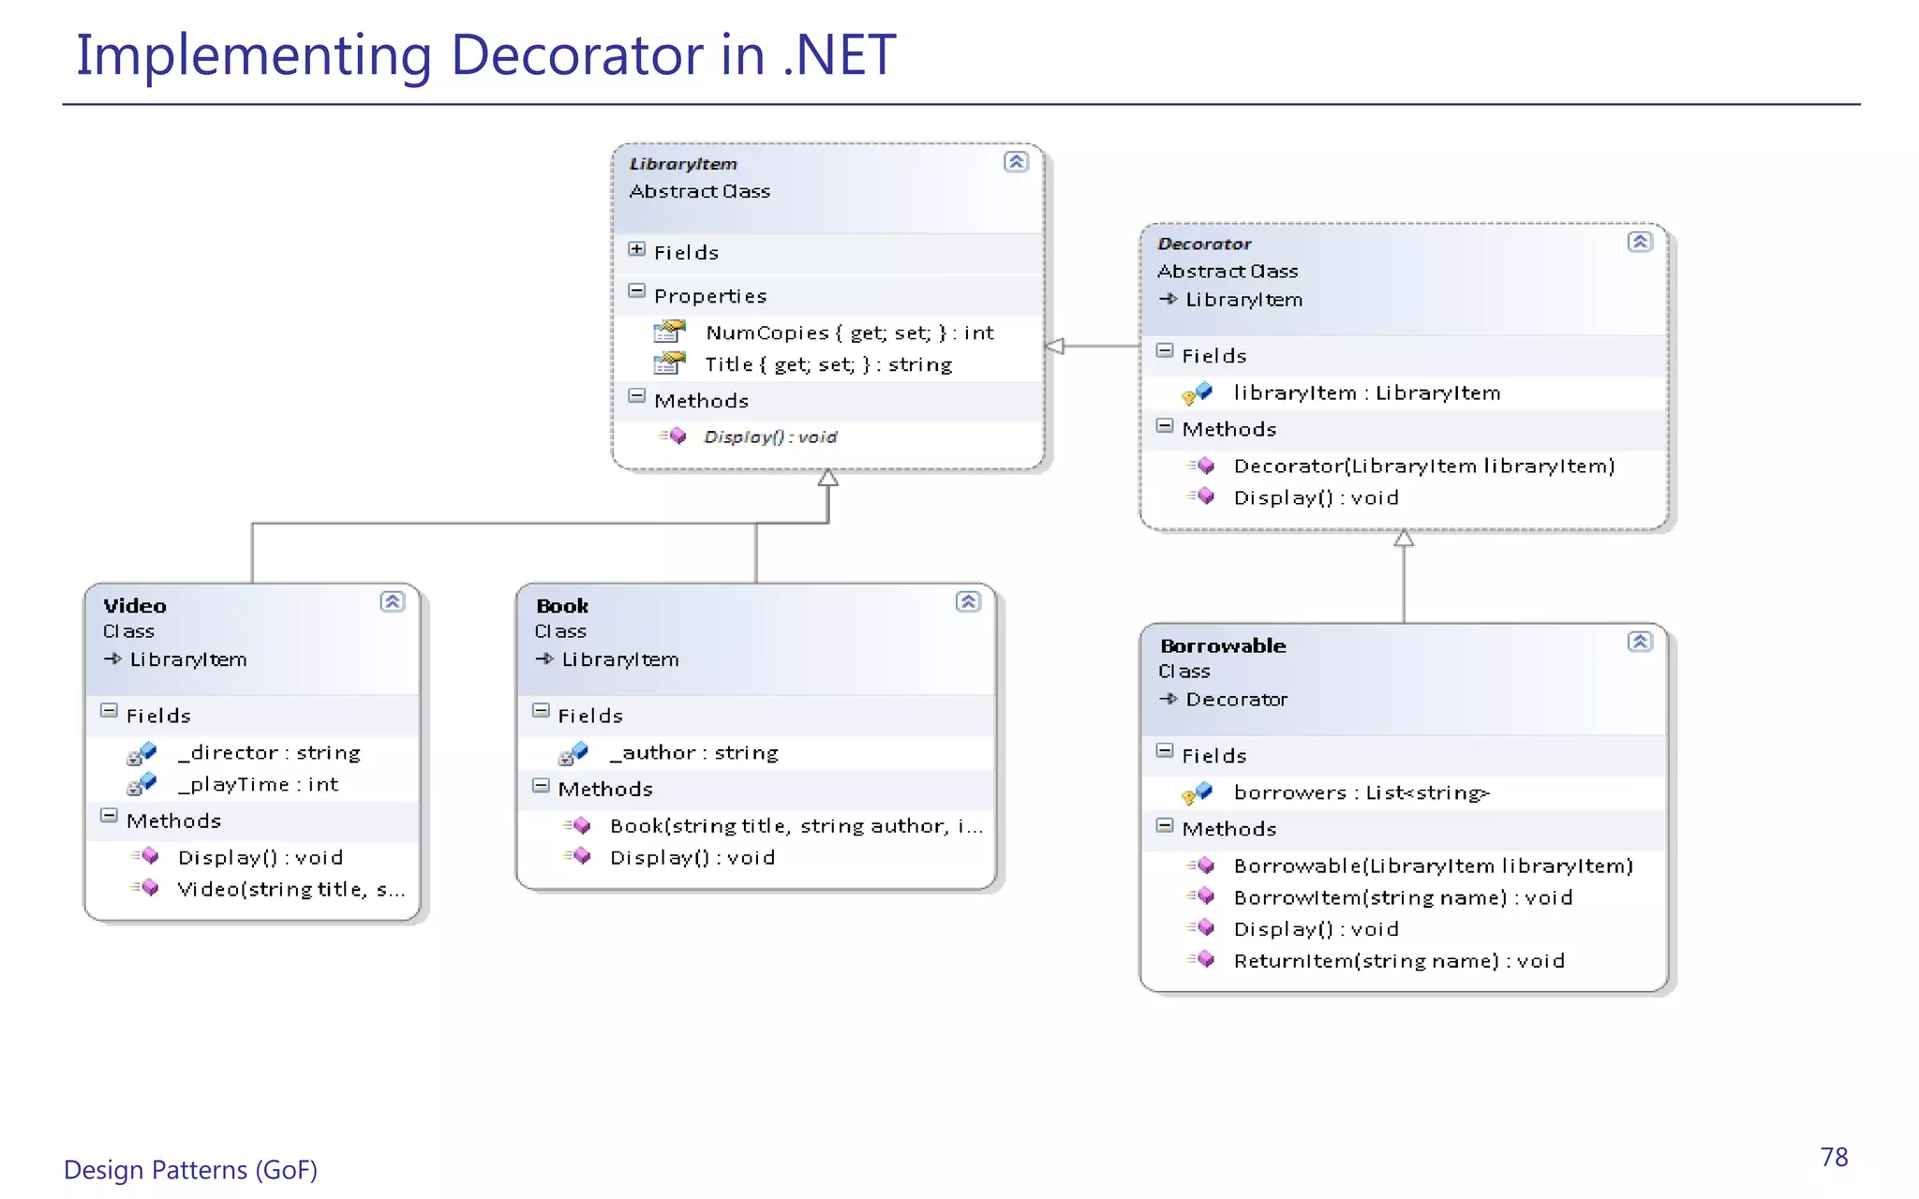Select the _author : string field
Image resolution: width=1919 pixels, height=1199 pixels.
pos(693,753)
